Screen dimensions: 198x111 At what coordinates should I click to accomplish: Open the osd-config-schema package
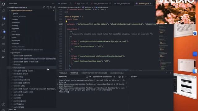pyautogui.click(x=22, y=80)
